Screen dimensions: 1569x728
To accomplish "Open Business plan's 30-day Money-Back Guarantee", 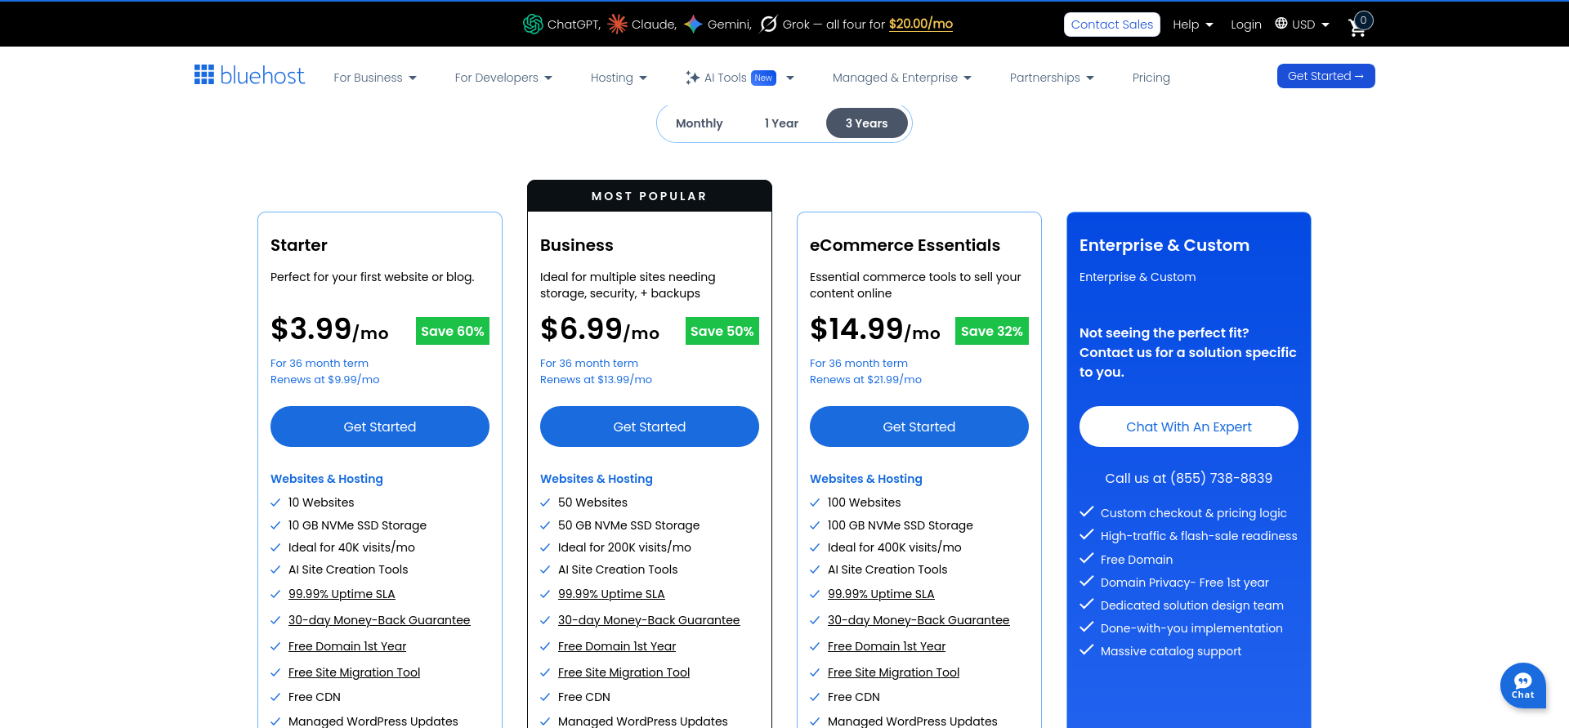I will [649, 620].
